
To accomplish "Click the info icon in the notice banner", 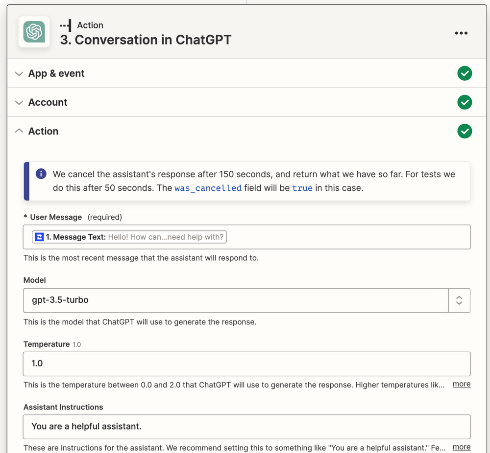I will pyautogui.click(x=41, y=174).
